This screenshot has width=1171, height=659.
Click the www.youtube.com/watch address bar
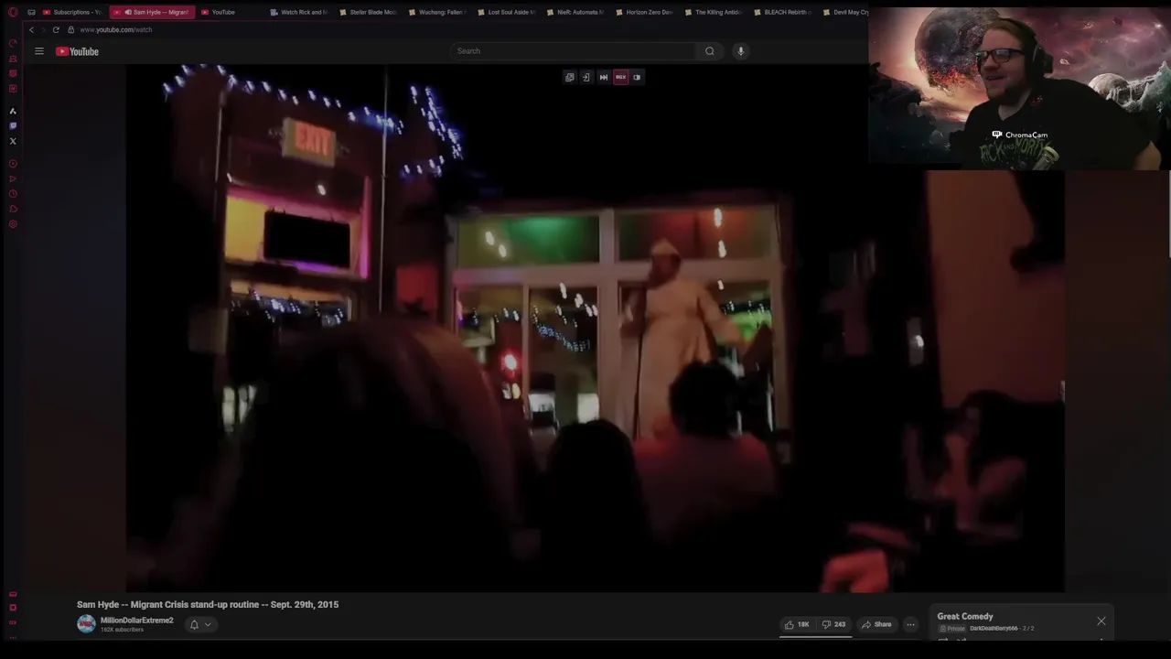tap(115, 29)
